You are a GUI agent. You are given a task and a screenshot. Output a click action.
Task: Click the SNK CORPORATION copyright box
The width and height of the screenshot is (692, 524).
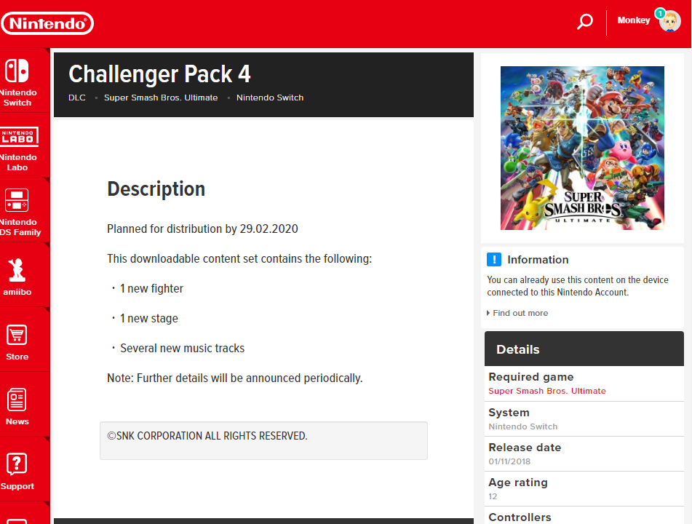(x=263, y=440)
